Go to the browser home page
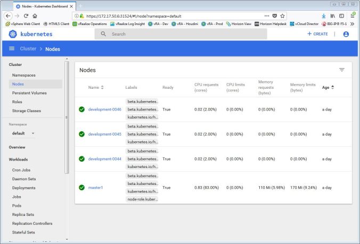The height and width of the screenshot is (244, 360). click(x=35, y=16)
